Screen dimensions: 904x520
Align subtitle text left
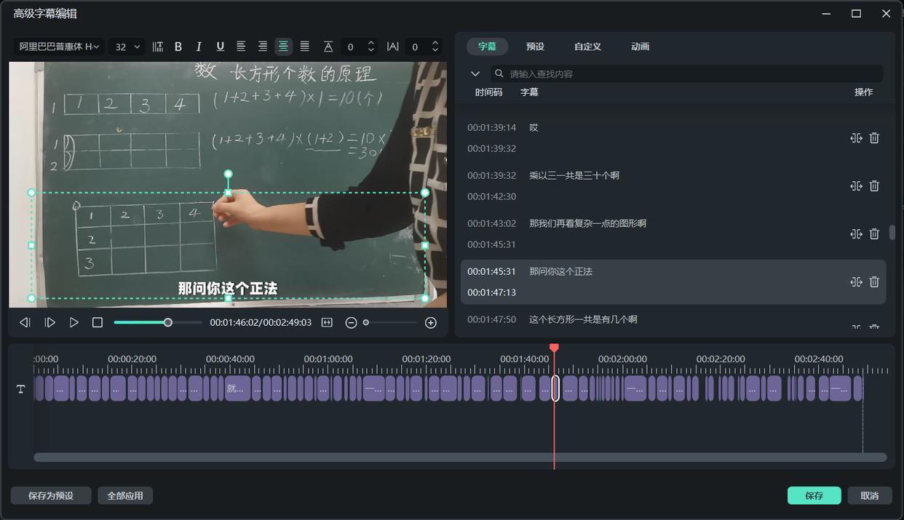pos(241,47)
